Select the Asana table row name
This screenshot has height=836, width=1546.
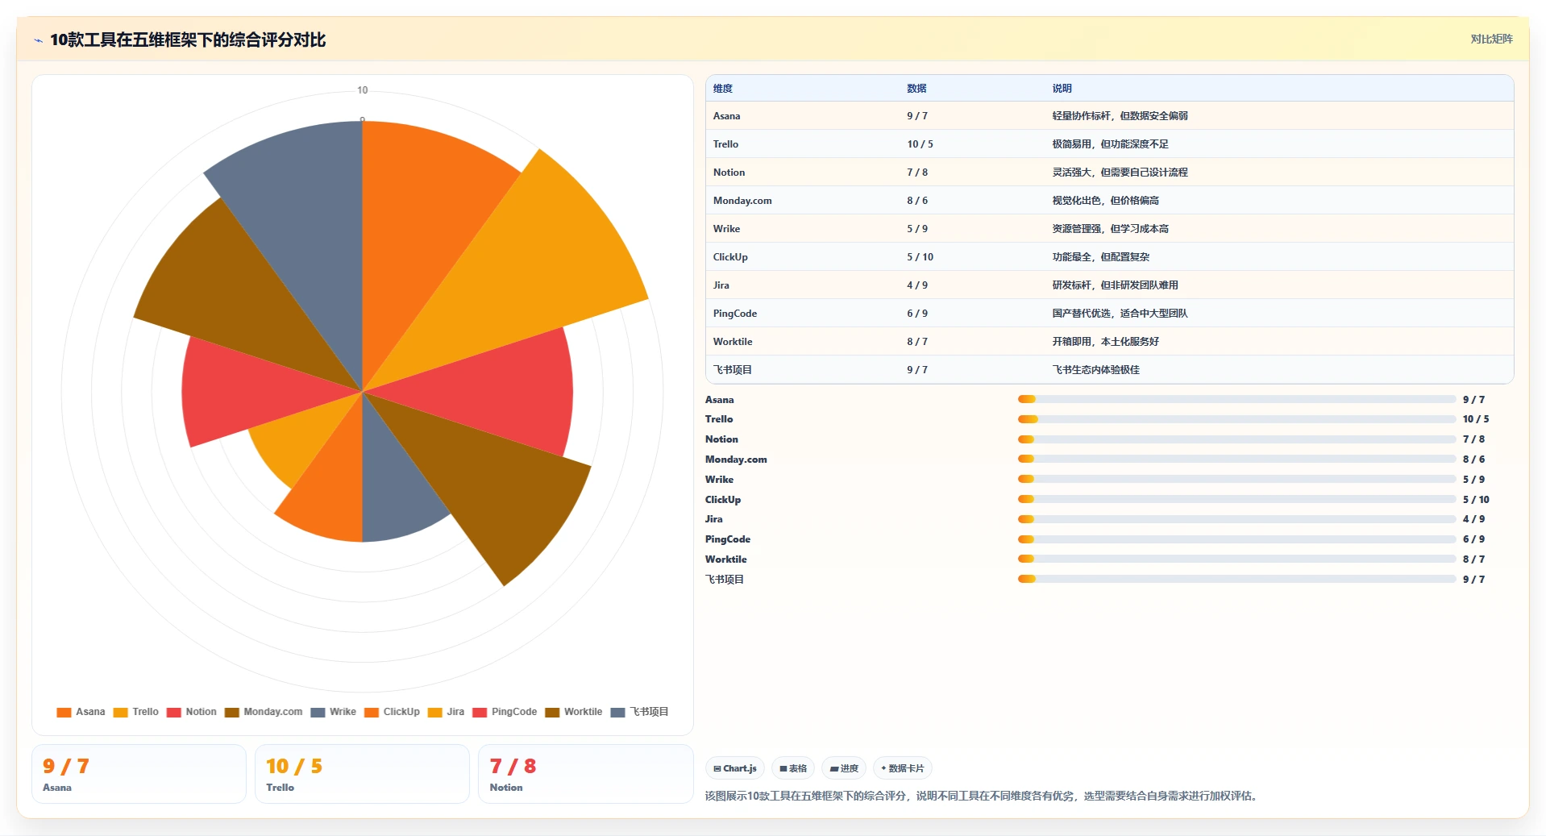click(x=726, y=116)
